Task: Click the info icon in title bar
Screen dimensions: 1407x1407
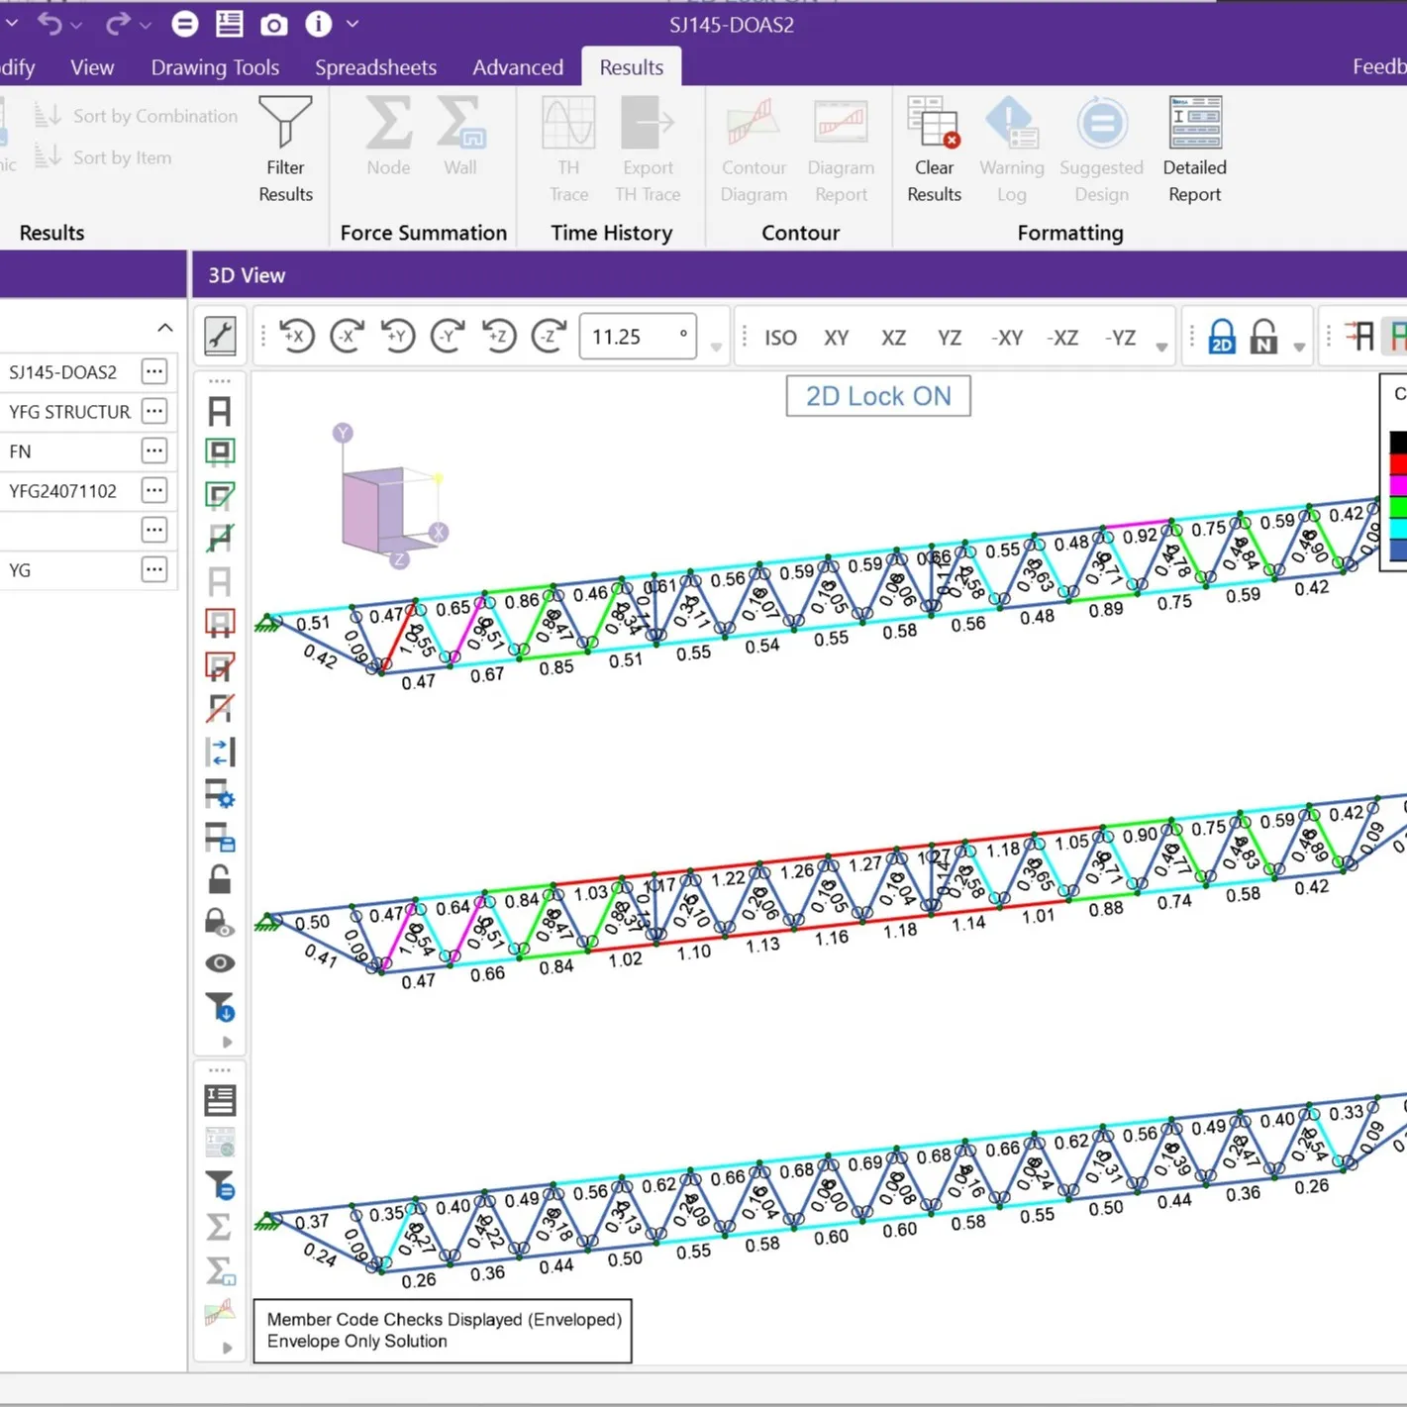Action: [319, 25]
